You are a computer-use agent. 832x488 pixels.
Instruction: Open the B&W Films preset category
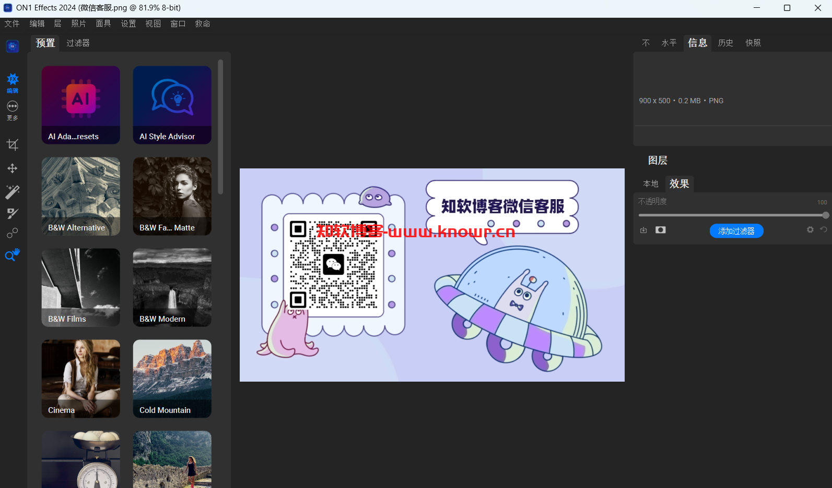click(81, 287)
